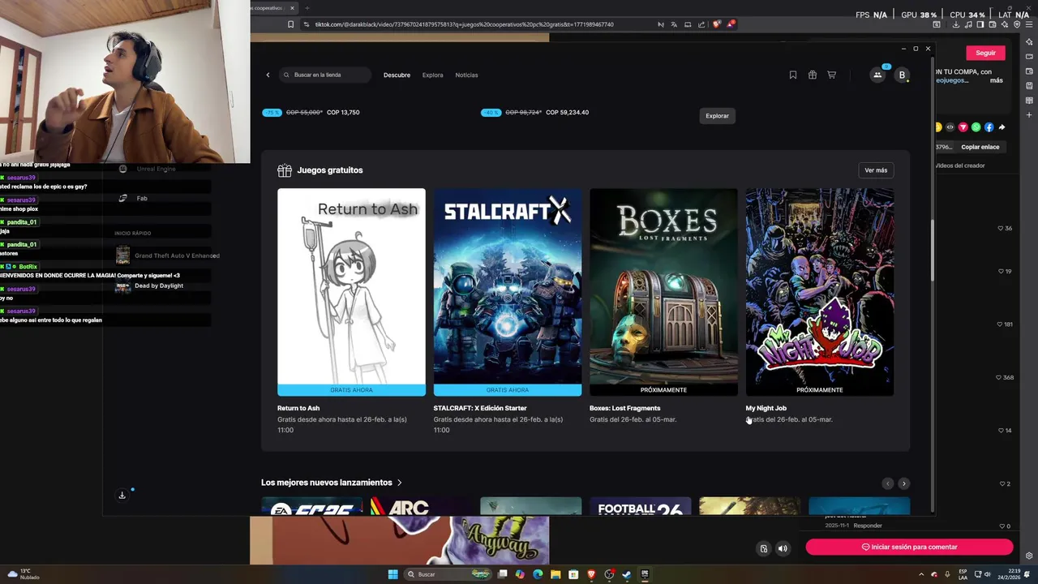Click the Windows Start button
Viewport: 1038px width, 584px height.
click(392, 574)
